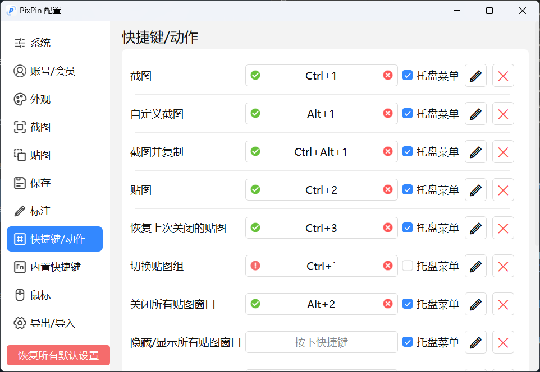Clear the Alt+2 shortcut for 关闭所有贴图窗口
Viewport: 540px width, 372px height.
[x=388, y=304]
